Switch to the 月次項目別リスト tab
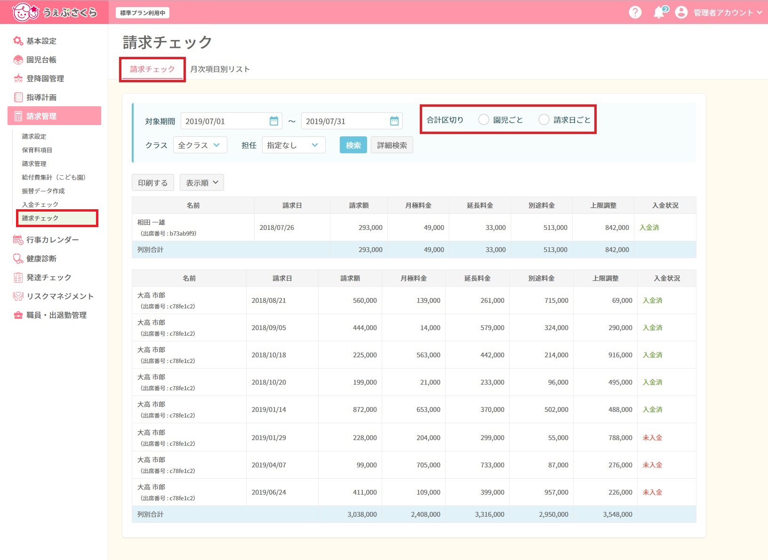The height and width of the screenshot is (560, 768). (220, 69)
